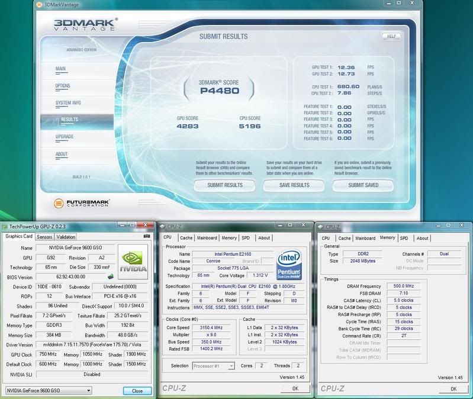
Task: Switch to the Sensors tab in GPU-Z
Action: 44,237
